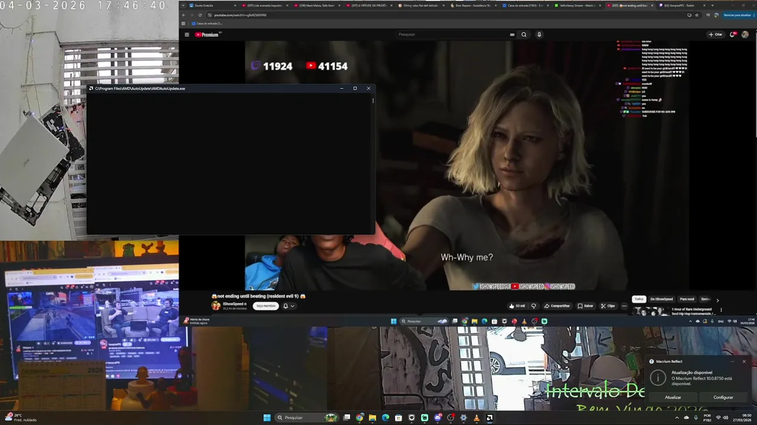Like the video with 53 mil likes
The height and width of the screenshot is (425, 757).
(x=517, y=306)
